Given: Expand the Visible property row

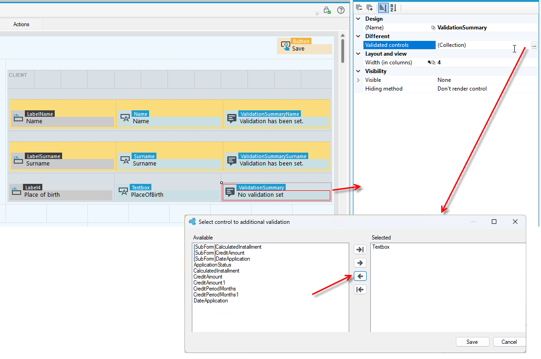Looking at the screenshot, I should pyautogui.click(x=358, y=80).
